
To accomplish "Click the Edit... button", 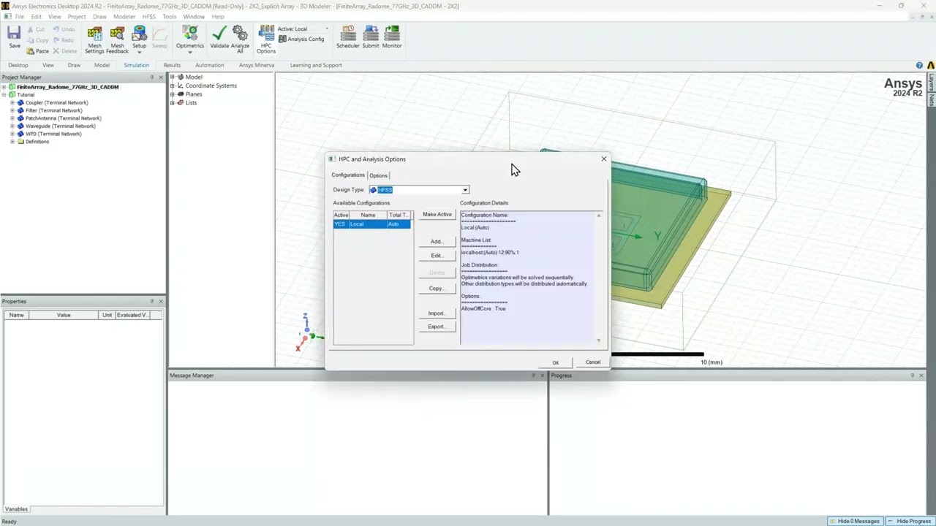I will click(437, 256).
